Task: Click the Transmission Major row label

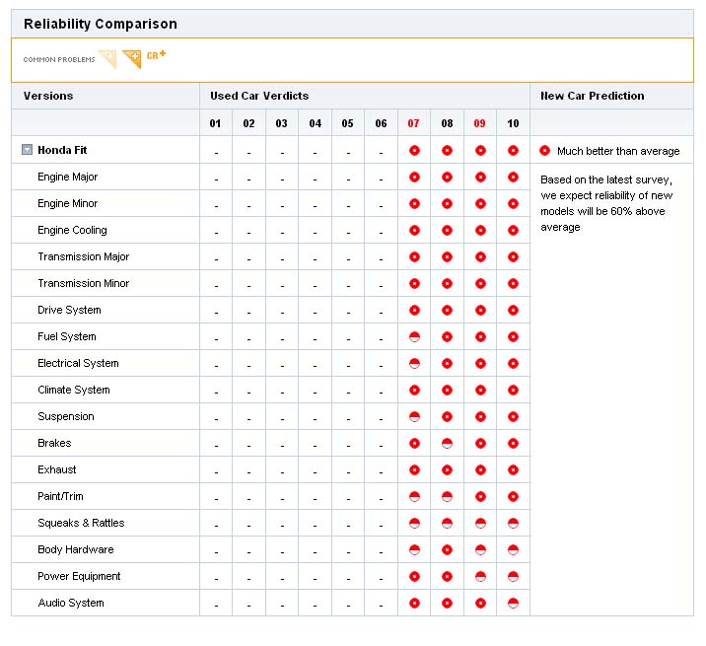Action: (83, 256)
